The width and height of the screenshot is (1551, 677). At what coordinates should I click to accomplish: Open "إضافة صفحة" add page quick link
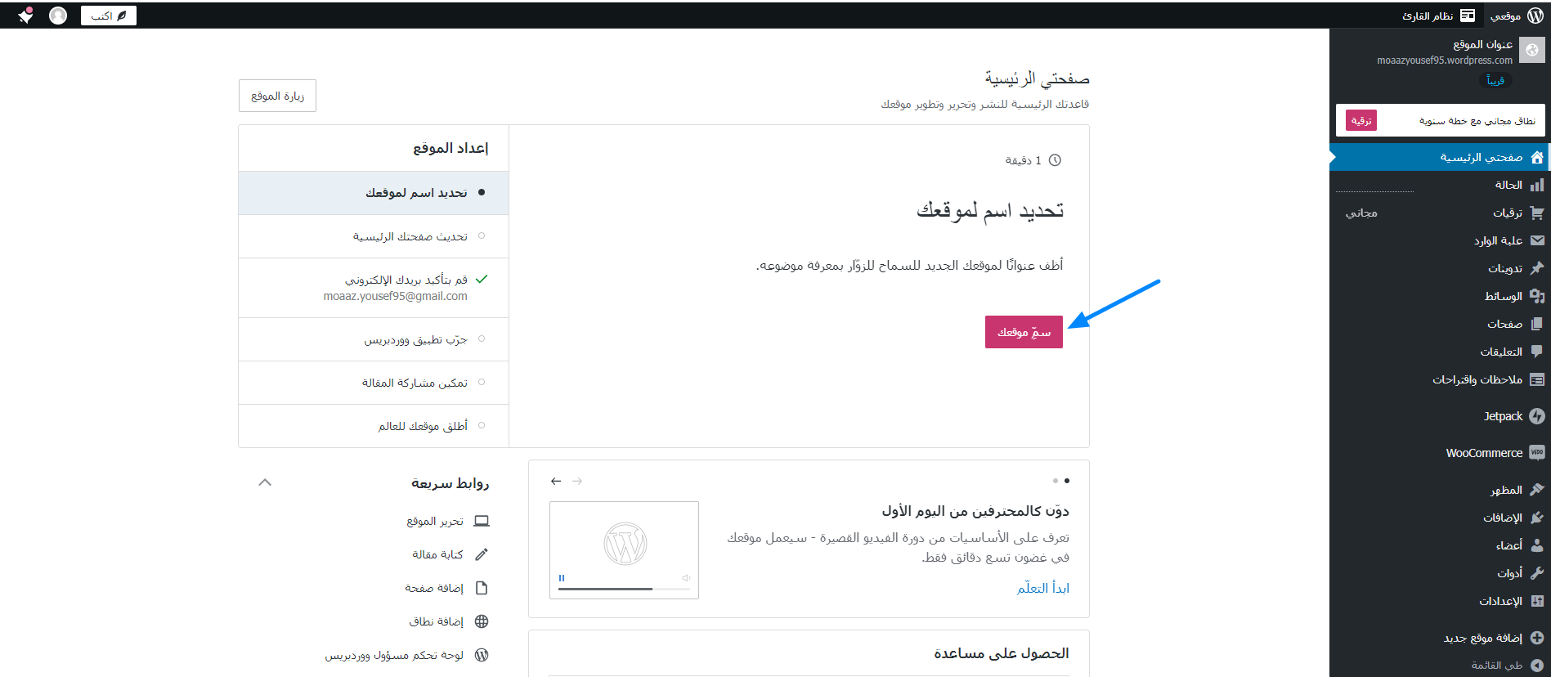(x=446, y=588)
